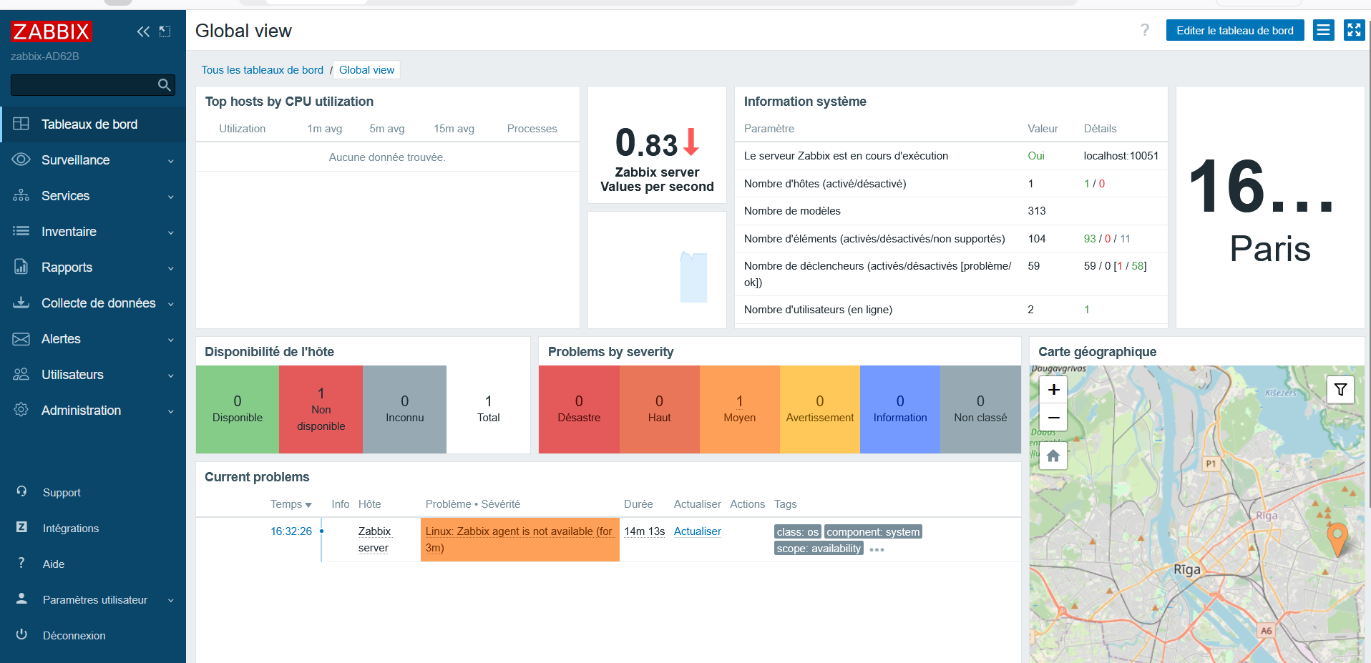
Task: Open search using the magnifier icon
Action: coord(164,85)
